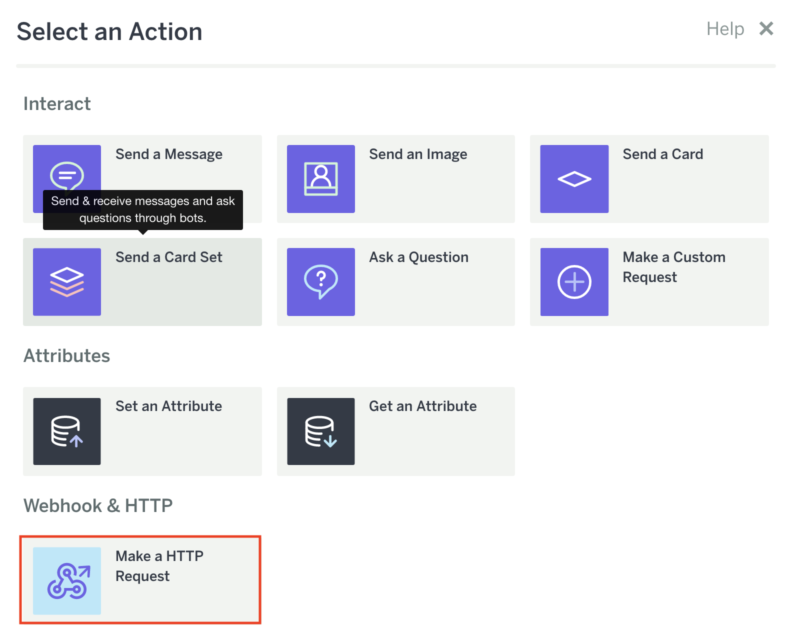Select the 'Send an Image' action label
Screen dimensions: 792x629
pyautogui.click(x=418, y=154)
